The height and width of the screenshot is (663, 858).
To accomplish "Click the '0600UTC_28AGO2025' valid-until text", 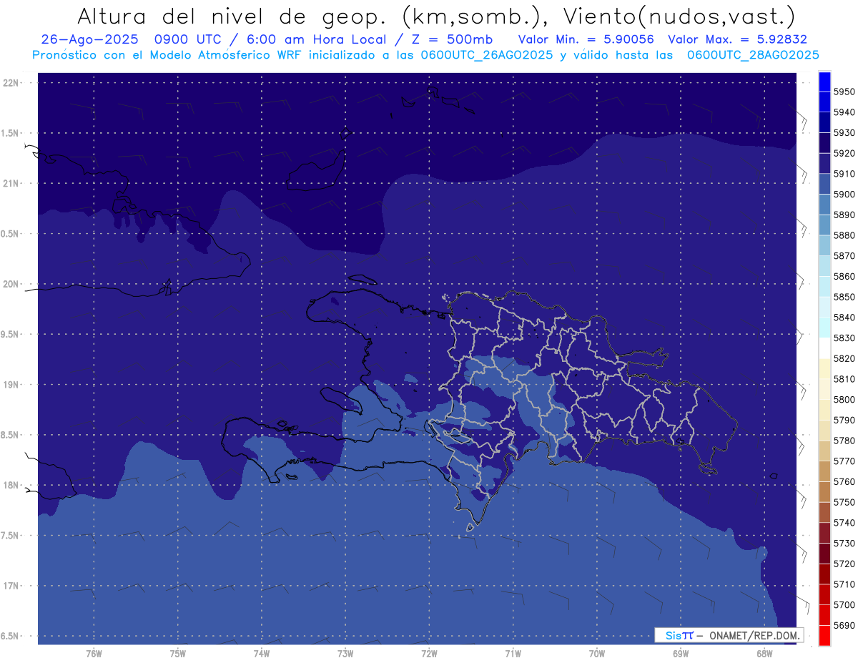I will coord(753,54).
